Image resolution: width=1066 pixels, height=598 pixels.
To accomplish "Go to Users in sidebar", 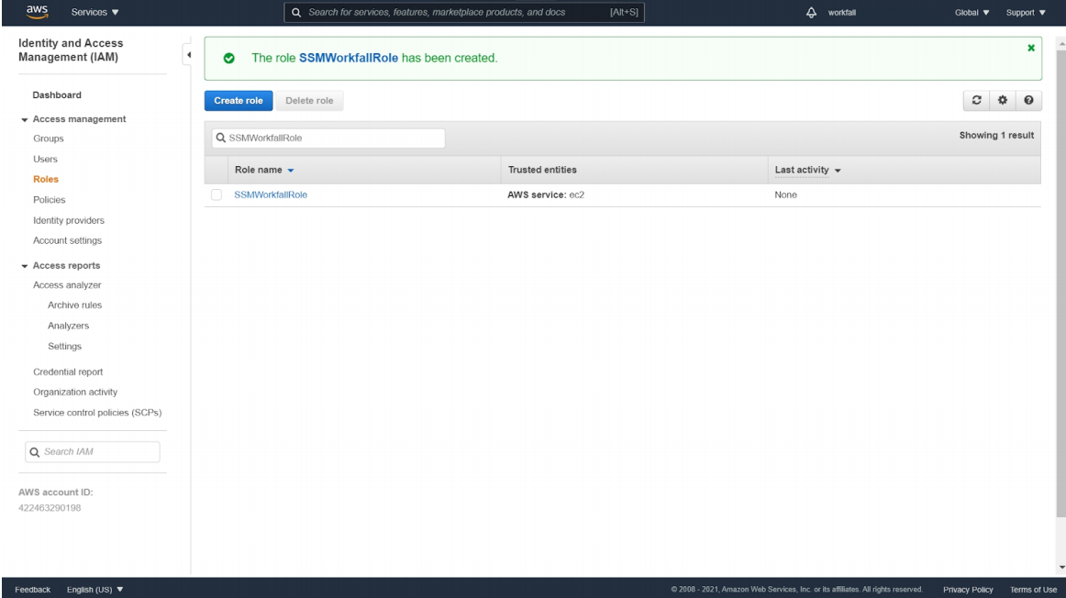I will pyautogui.click(x=46, y=159).
